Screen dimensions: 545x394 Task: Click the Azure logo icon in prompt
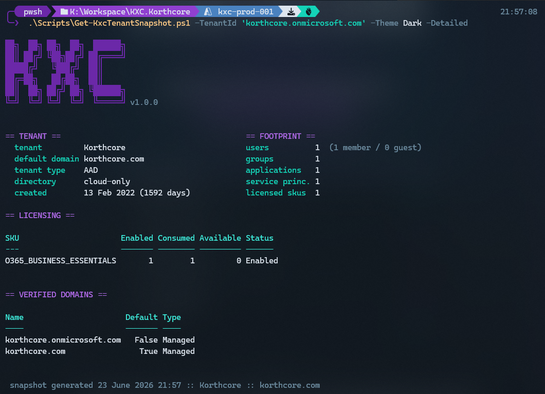[x=208, y=12]
